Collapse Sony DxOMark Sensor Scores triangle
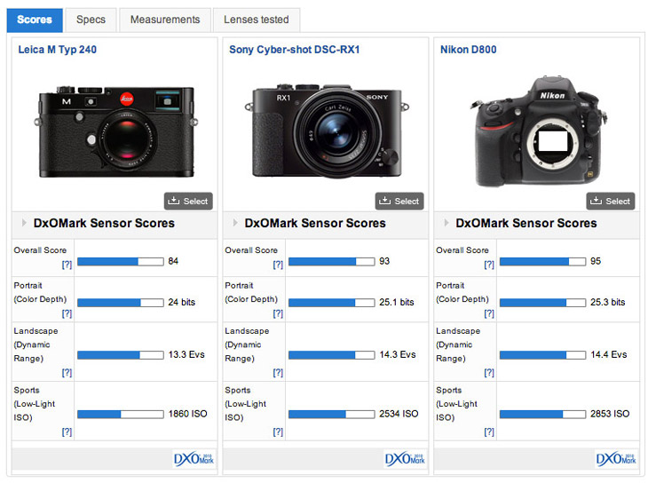The width and height of the screenshot is (648, 483). coord(235,223)
